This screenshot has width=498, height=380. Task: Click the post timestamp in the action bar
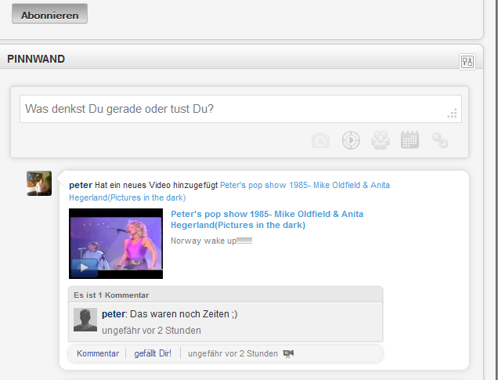[233, 353]
